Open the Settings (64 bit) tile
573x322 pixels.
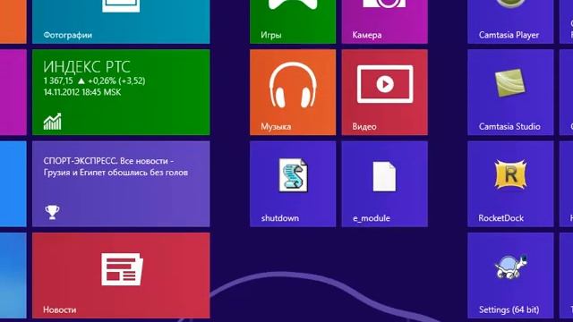click(x=510, y=275)
